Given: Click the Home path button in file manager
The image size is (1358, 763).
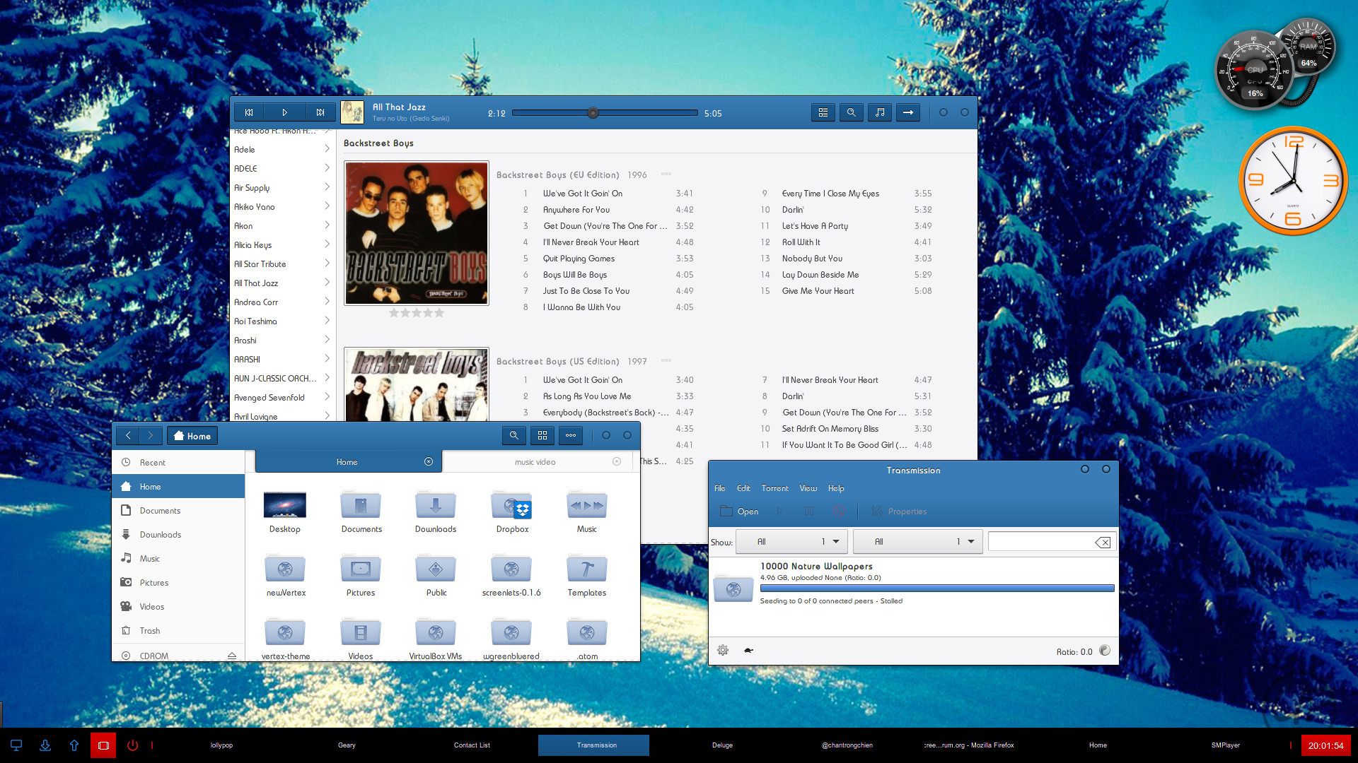Looking at the screenshot, I should [192, 436].
